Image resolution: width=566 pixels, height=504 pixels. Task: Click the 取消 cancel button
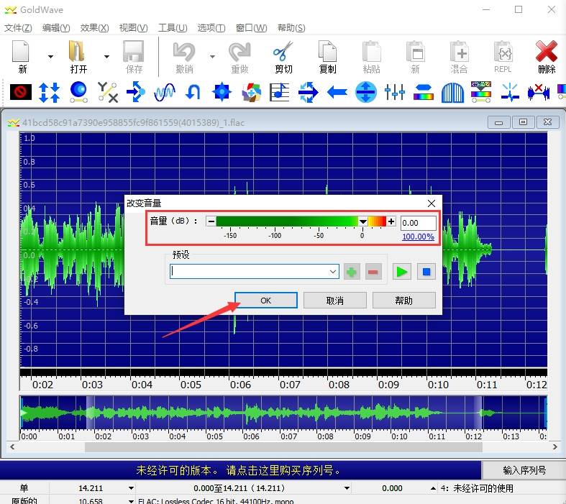pyautogui.click(x=335, y=300)
